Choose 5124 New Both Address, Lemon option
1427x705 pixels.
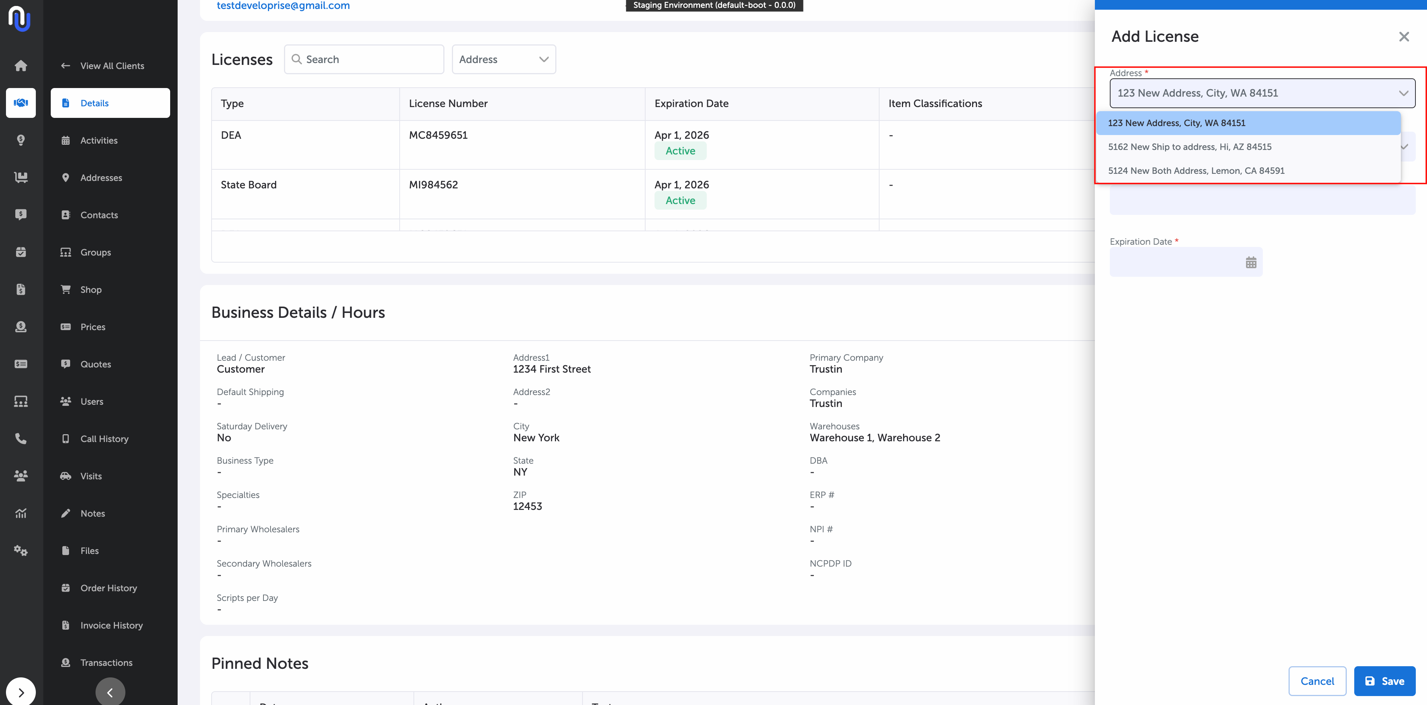(x=1195, y=170)
